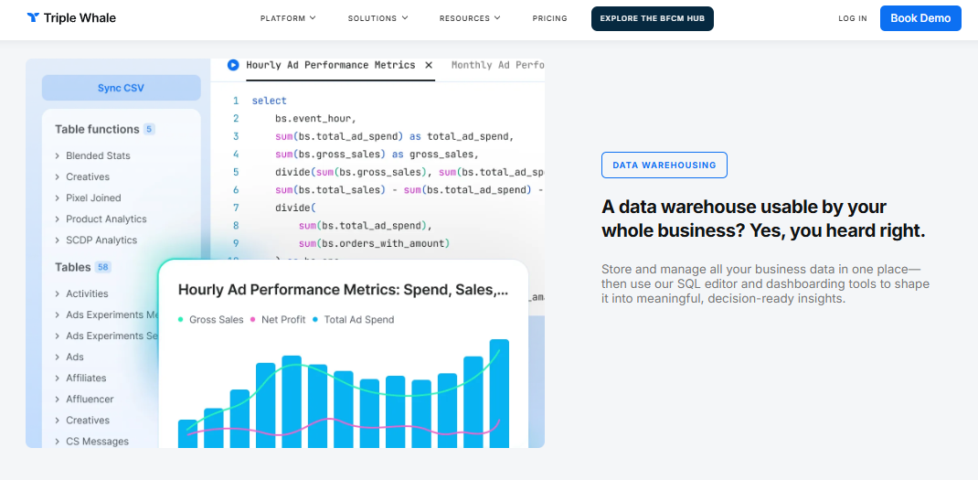
Task: Expand the CS Messages table
Action: click(91, 442)
